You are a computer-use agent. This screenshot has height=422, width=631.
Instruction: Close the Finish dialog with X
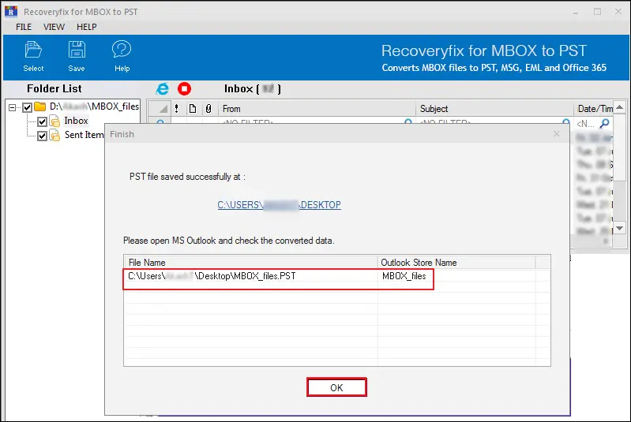tap(557, 133)
